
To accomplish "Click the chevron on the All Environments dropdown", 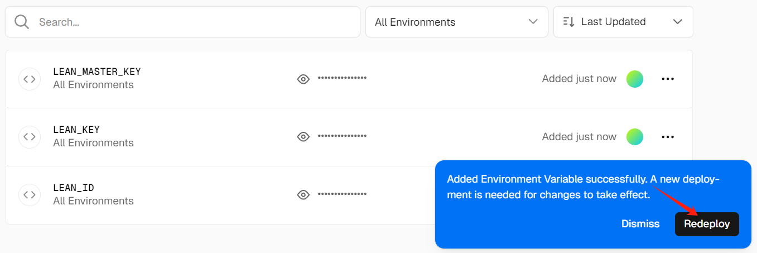I will (533, 22).
